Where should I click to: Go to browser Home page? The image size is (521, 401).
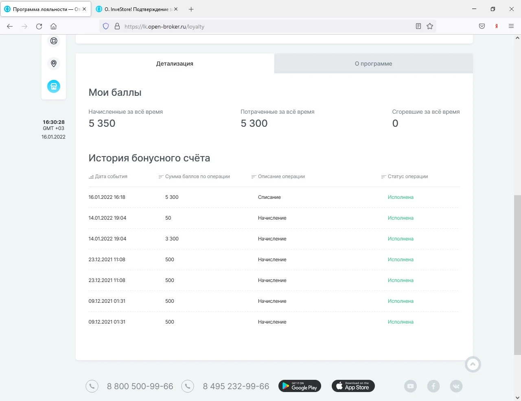tap(53, 26)
